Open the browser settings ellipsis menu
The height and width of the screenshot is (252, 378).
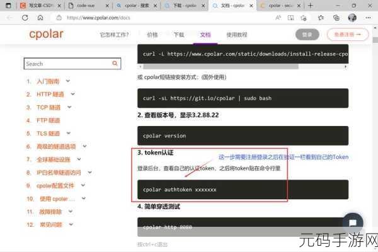click(x=368, y=18)
